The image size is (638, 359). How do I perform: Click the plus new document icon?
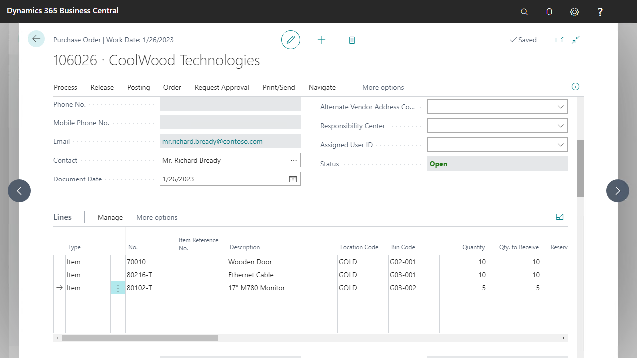click(321, 40)
